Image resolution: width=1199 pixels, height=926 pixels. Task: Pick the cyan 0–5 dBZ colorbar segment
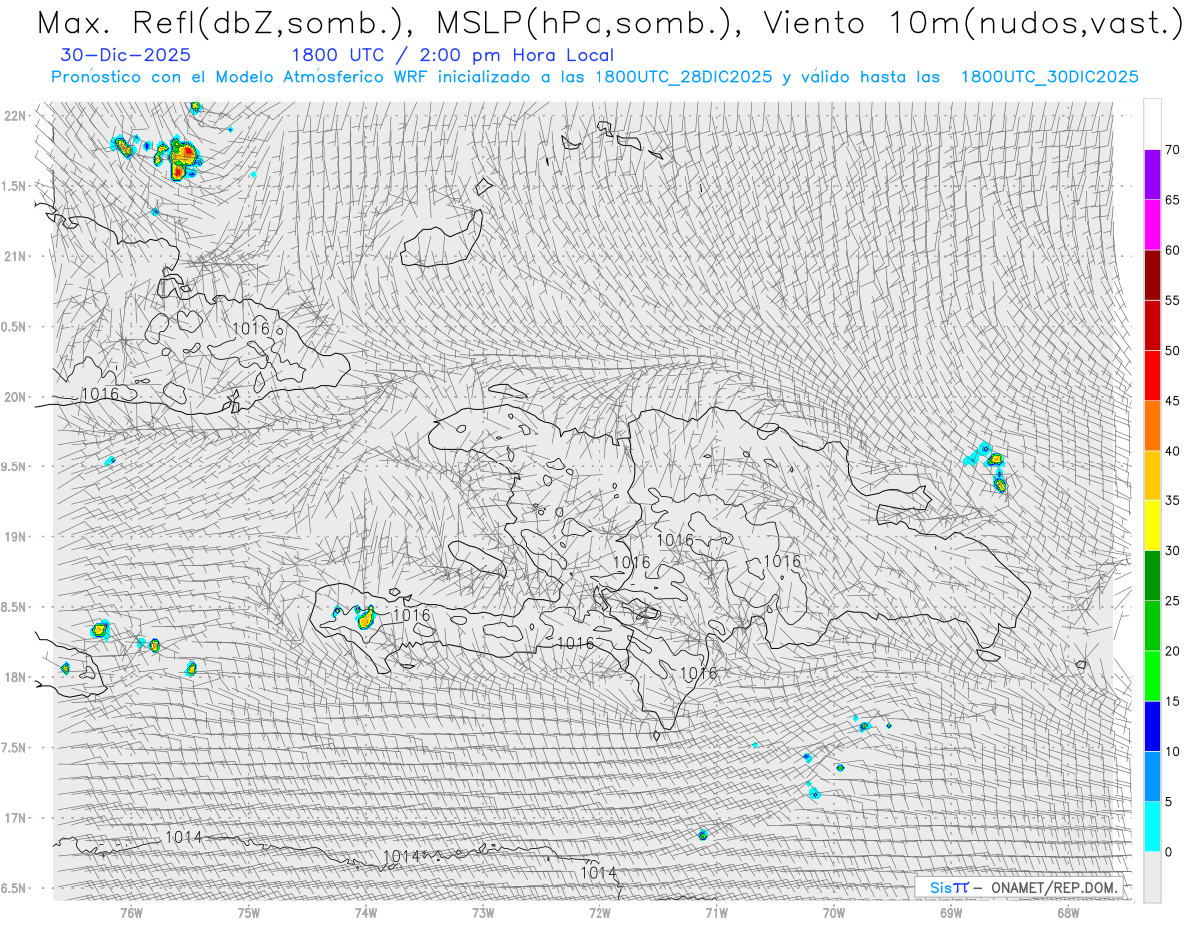[1152, 826]
